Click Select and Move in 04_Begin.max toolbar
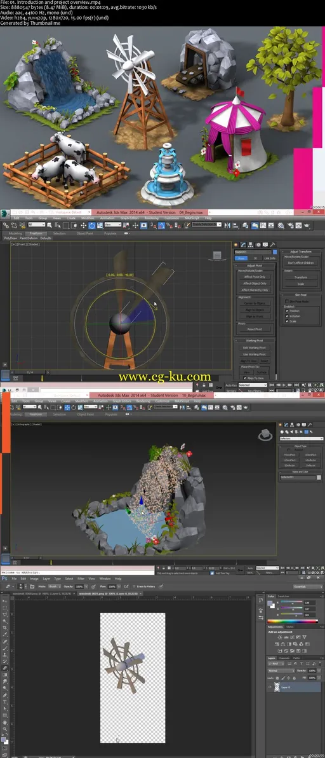 [83, 224]
